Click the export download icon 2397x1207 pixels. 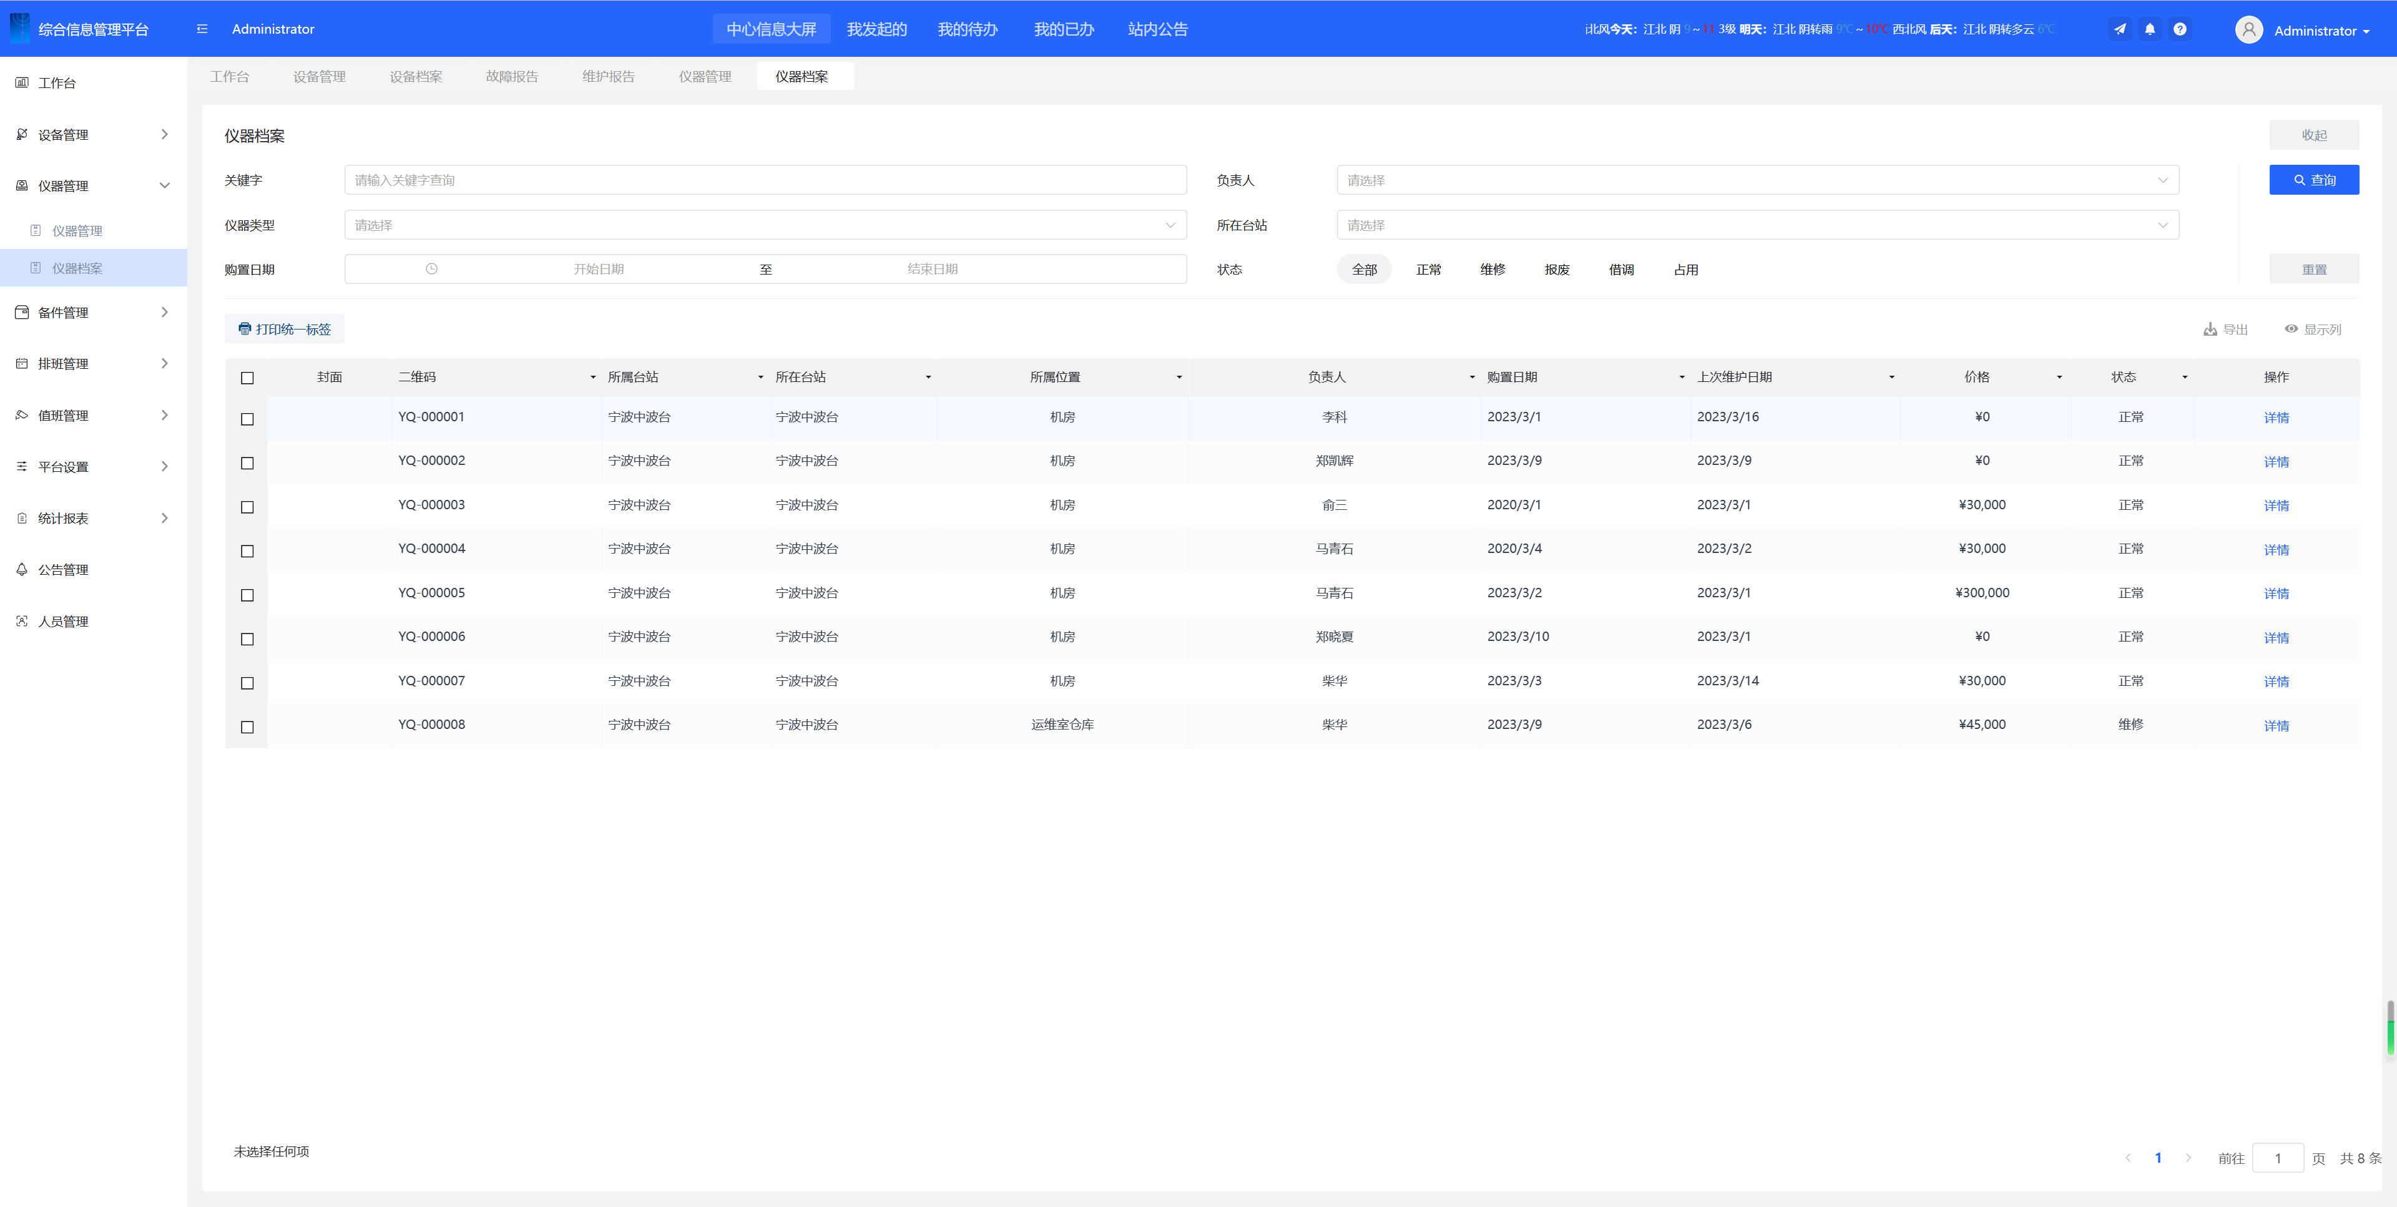[x=2210, y=330]
